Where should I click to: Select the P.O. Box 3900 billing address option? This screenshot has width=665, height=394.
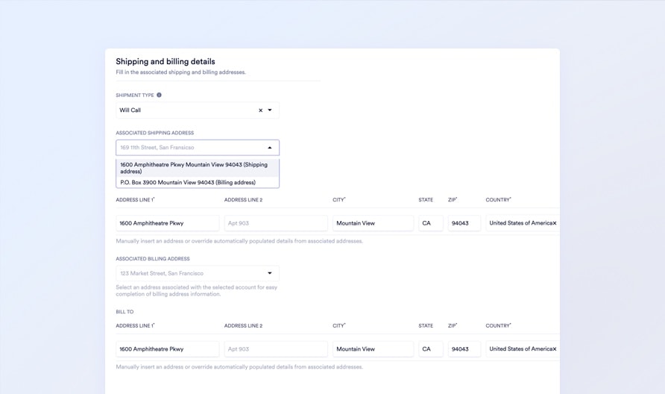[x=198, y=183]
